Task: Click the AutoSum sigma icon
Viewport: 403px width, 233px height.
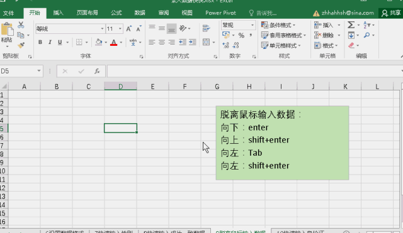Action: coord(351,25)
